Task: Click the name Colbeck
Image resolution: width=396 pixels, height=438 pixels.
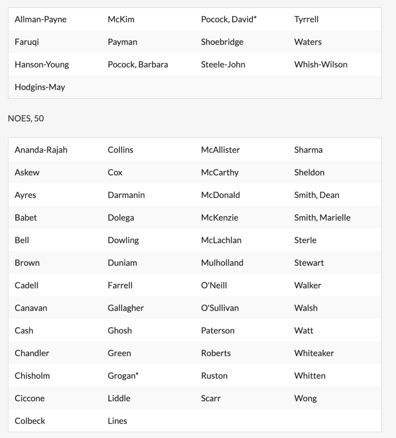Action: click(x=30, y=421)
